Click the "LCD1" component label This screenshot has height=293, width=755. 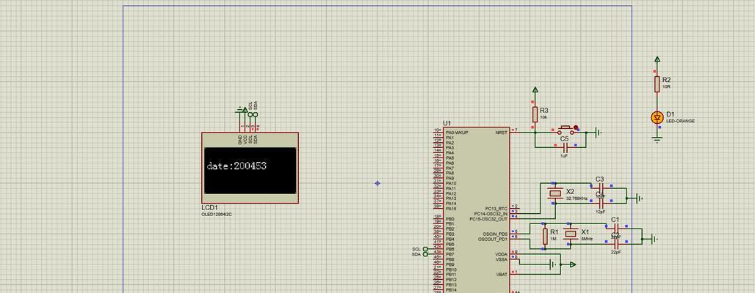point(209,208)
